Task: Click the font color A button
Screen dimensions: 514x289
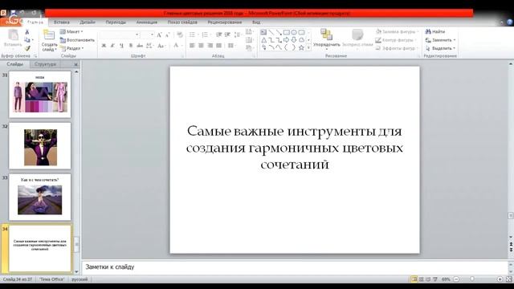Action: [x=176, y=46]
